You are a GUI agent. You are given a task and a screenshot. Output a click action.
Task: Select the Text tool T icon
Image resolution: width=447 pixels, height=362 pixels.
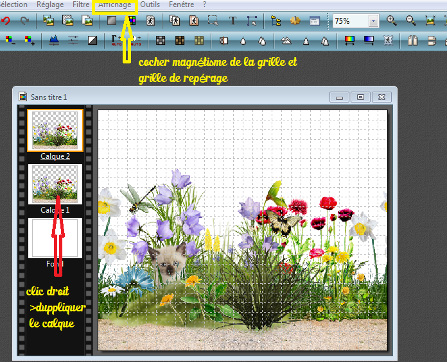point(232,21)
